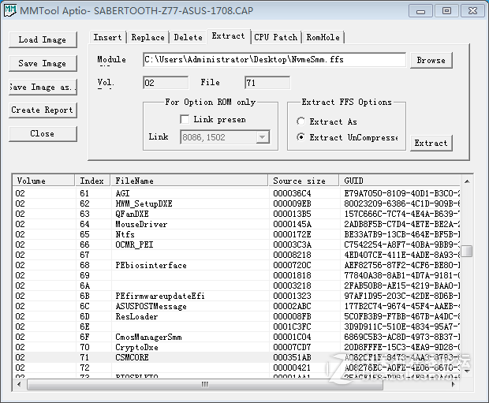
Task: Select the Extract As radio option
Action: click(301, 121)
